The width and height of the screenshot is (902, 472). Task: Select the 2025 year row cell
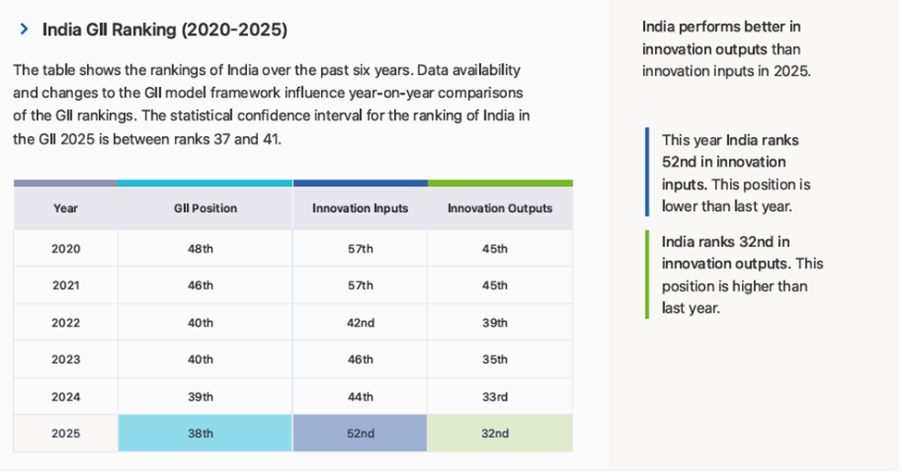click(66, 433)
